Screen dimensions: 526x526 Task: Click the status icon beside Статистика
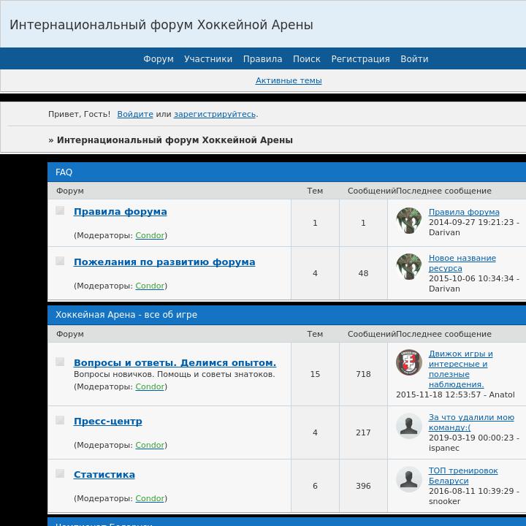click(60, 473)
